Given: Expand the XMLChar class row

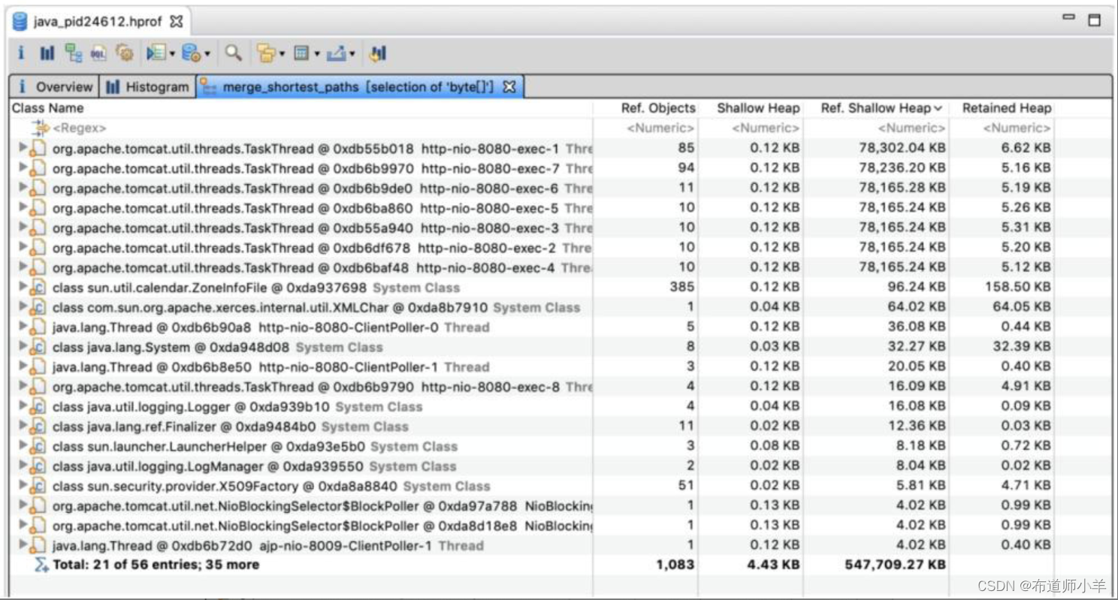Looking at the screenshot, I should (x=23, y=306).
